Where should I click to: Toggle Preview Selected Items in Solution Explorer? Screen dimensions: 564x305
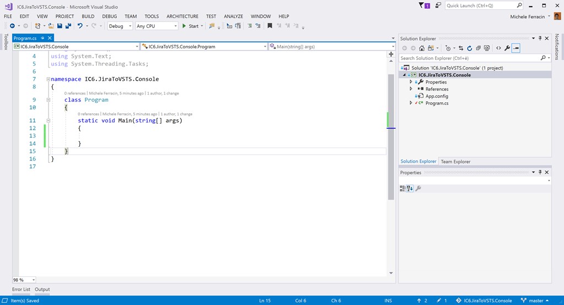point(516,48)
